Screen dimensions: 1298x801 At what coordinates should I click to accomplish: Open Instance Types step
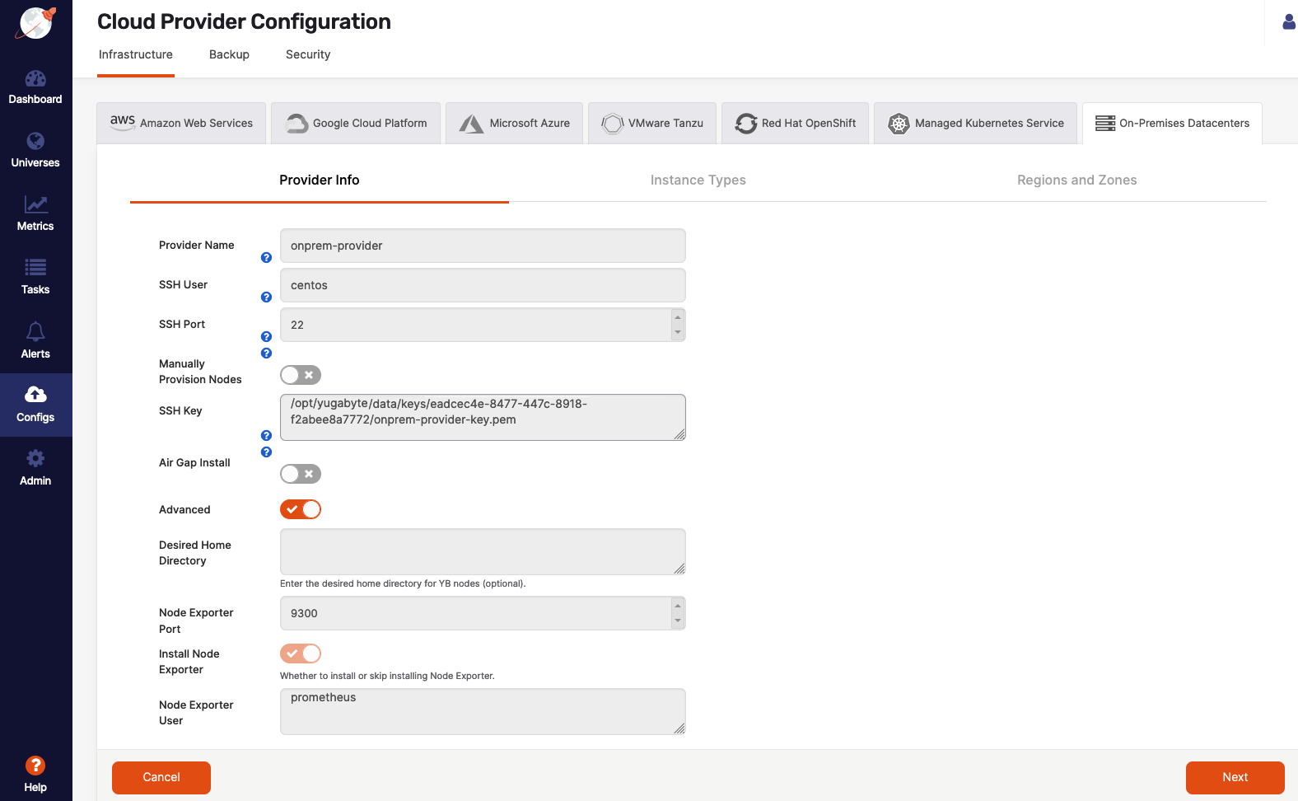pos(698,180)
